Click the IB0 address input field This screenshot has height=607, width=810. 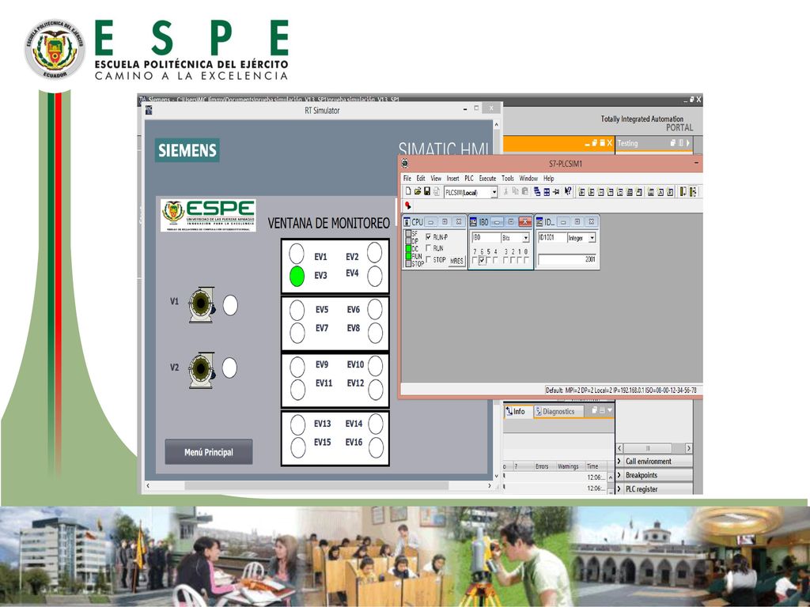(x=486, y=237)
